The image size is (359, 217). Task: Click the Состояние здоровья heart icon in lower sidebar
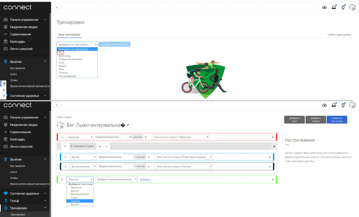[6, 193]
